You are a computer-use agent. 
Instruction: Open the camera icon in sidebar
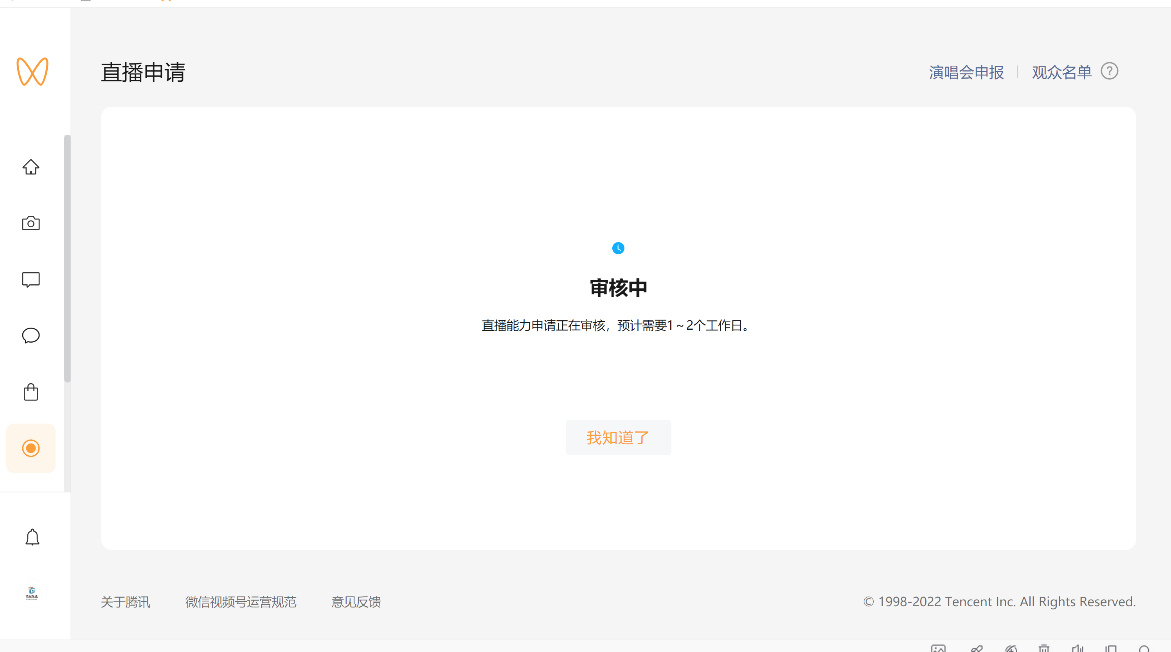tap(31, 223)
